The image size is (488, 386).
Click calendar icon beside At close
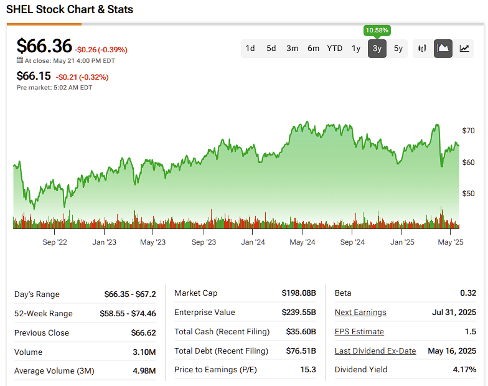click(x=20, y=60)
